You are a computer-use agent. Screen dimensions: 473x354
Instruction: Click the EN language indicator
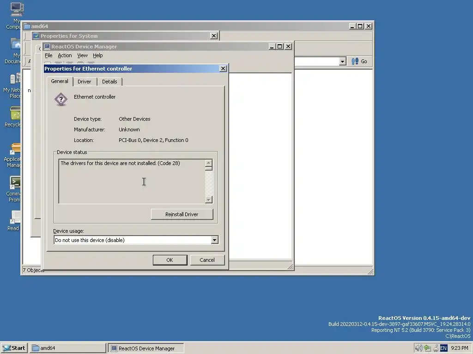tap(443, 348)
